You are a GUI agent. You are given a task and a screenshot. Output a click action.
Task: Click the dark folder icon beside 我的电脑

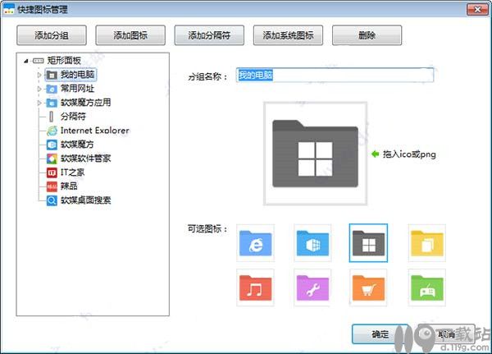point(52,75)
